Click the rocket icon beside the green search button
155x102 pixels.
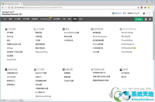click(146, 19)
